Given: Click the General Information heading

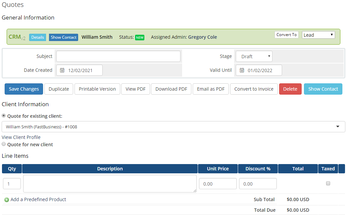Looking at the screenshot, I should [x=28, y=18].
